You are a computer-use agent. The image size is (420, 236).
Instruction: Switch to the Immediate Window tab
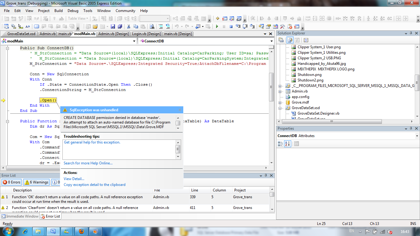20,216
